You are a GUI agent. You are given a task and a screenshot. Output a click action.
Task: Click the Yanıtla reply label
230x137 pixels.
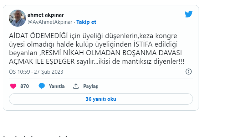pyautogui.click(x=57, y=86)
